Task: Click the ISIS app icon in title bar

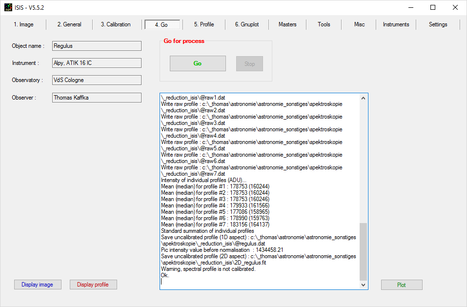Action: pos(9,7)
